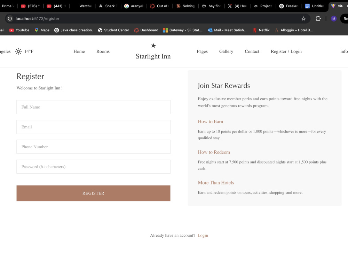This screenshot has width=348, height=261.
Task: Switch to the (376) YouTube tab
Action: 30,6
